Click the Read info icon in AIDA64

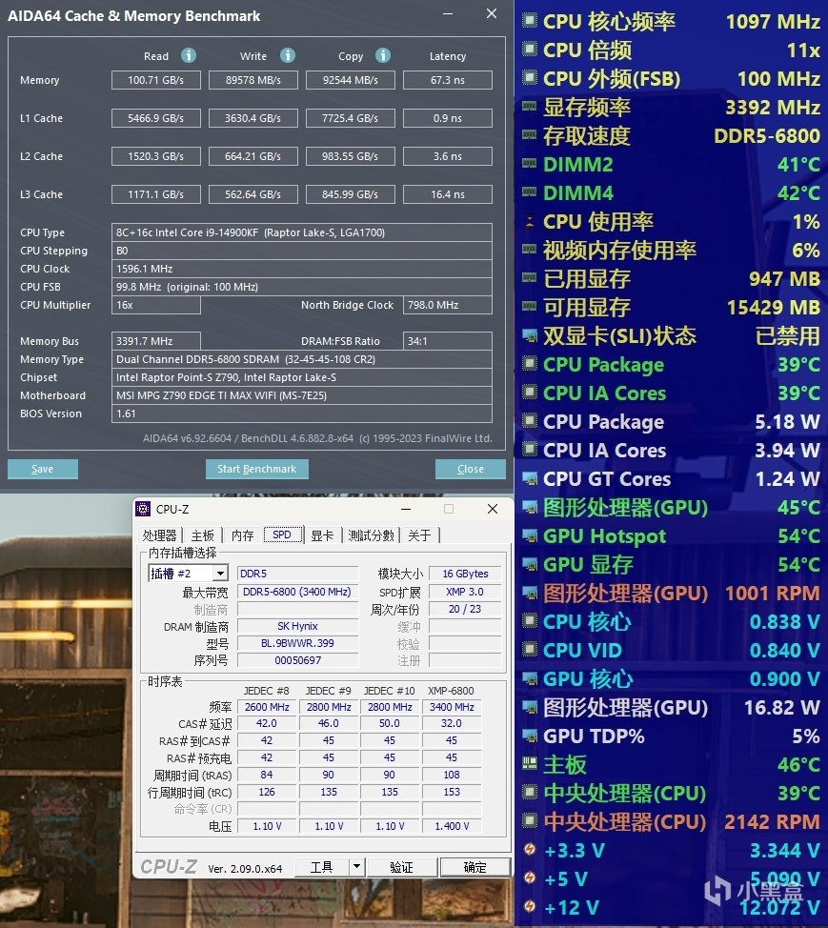(189, 55)
